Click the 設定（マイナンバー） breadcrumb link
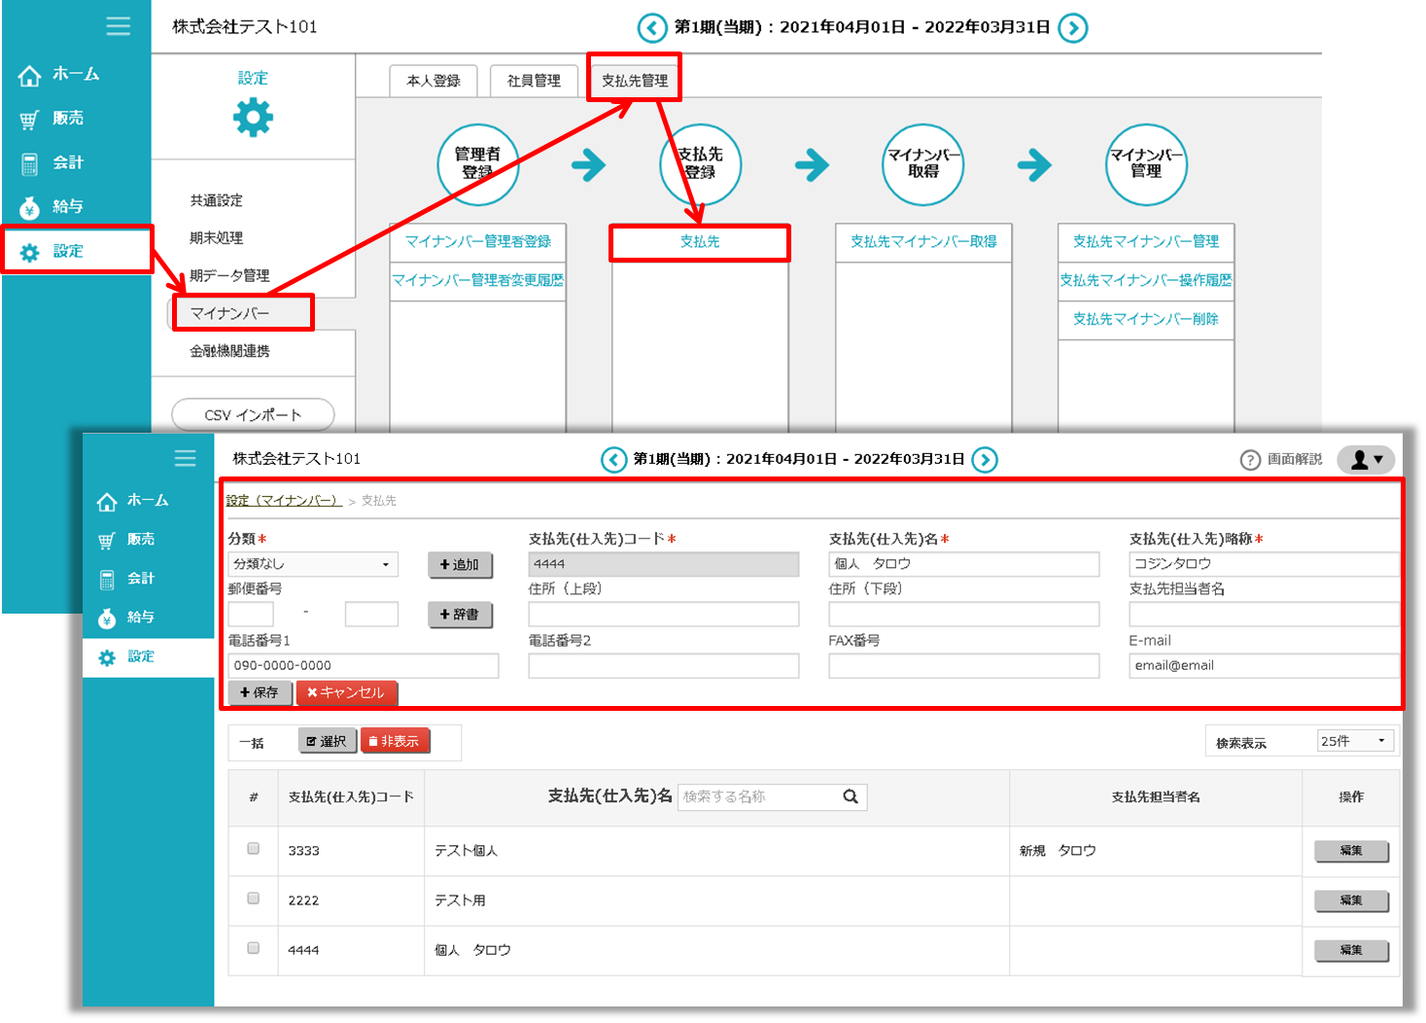This screenshot has height=1023, width=1426. 283,501
